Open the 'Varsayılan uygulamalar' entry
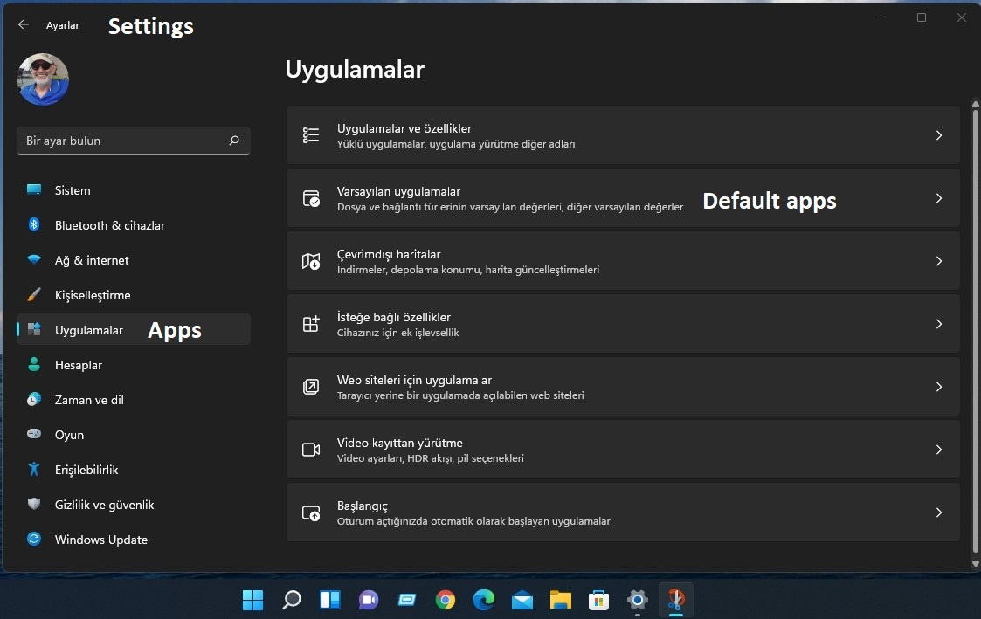981x619 pixels. 623,198
